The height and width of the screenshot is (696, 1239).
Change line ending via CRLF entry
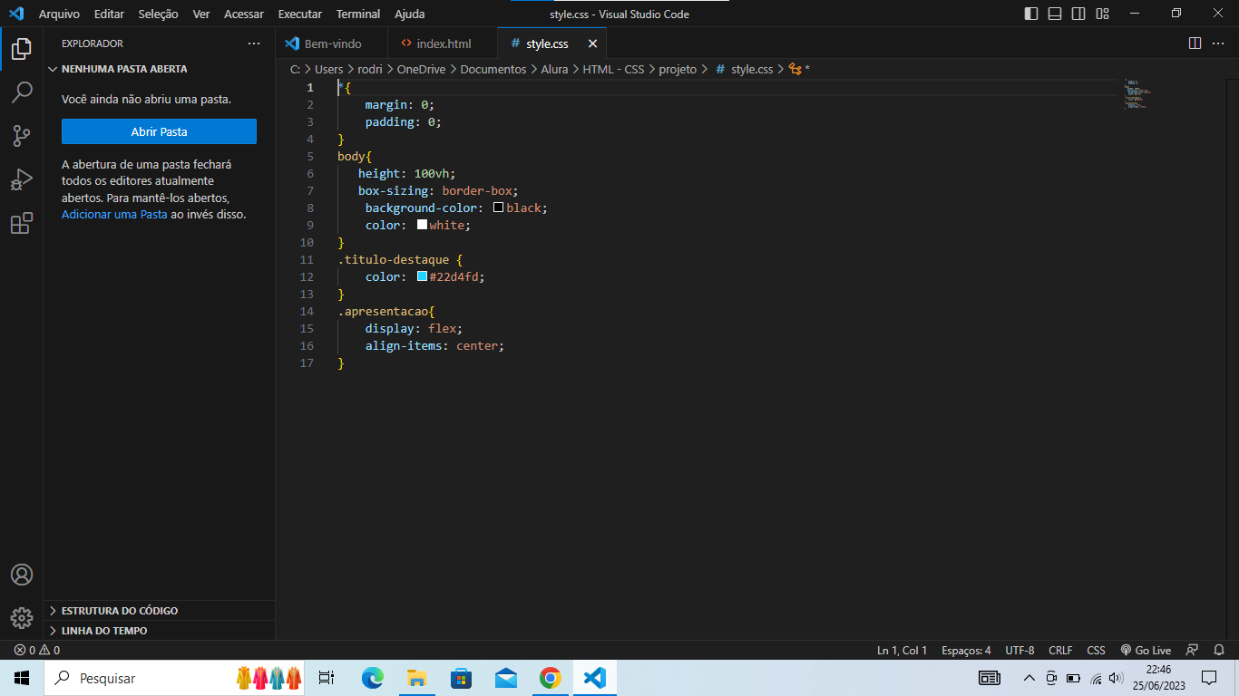(x=1060, y=650)
